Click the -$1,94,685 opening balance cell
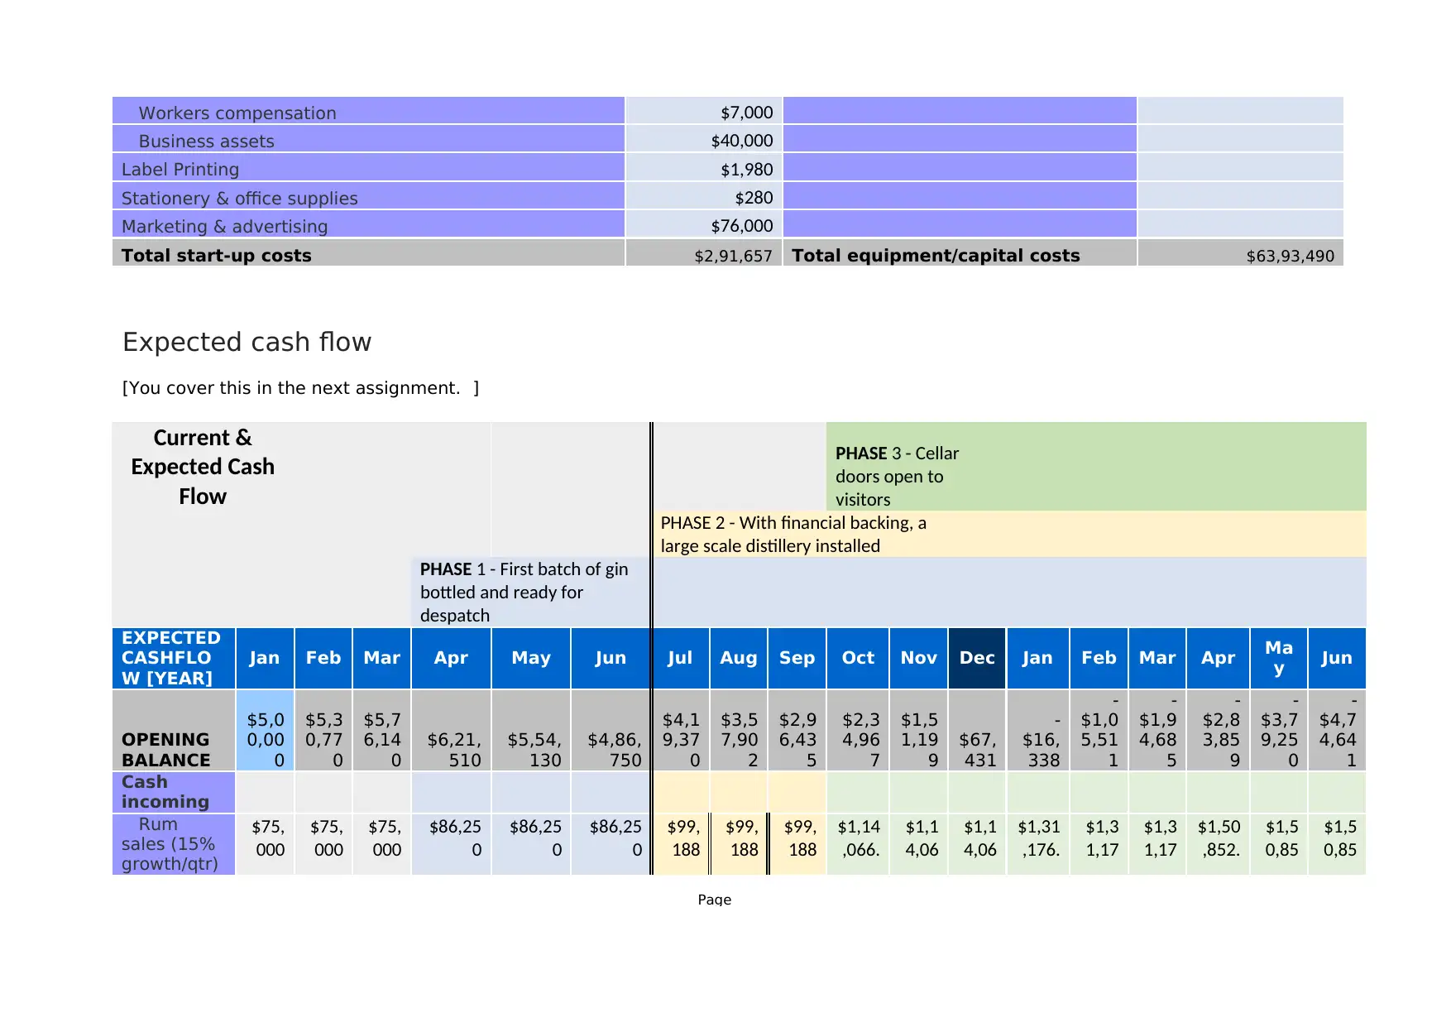 tap(1157, 730)
